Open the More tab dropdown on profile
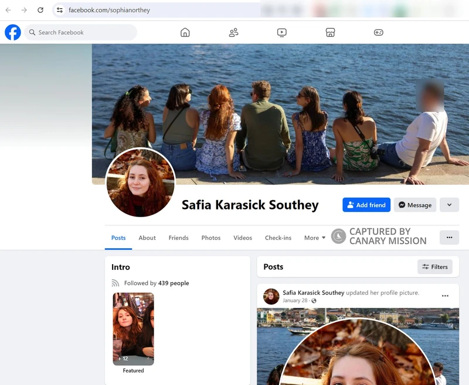Viewport: 469px width, 385px height. tap(314, 238)
